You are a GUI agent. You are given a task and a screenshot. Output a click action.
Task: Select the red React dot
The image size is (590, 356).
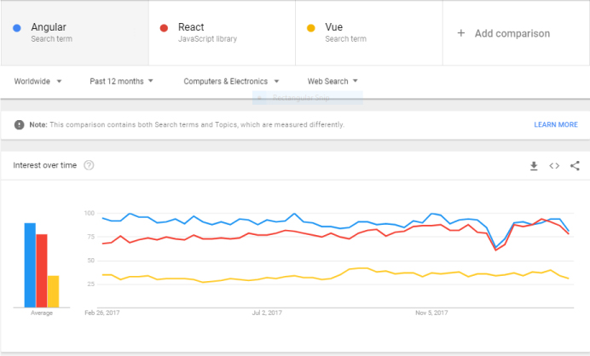click(x=164, y=28)
